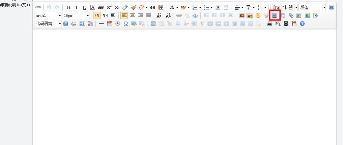The width and height of the screenshot is (343, 145).
Task: Clear formatting with the eraser icon
Action: [x=125, y=7]
